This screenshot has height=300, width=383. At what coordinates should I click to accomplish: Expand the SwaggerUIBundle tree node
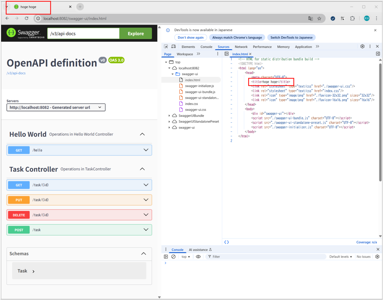coord(169,116)
